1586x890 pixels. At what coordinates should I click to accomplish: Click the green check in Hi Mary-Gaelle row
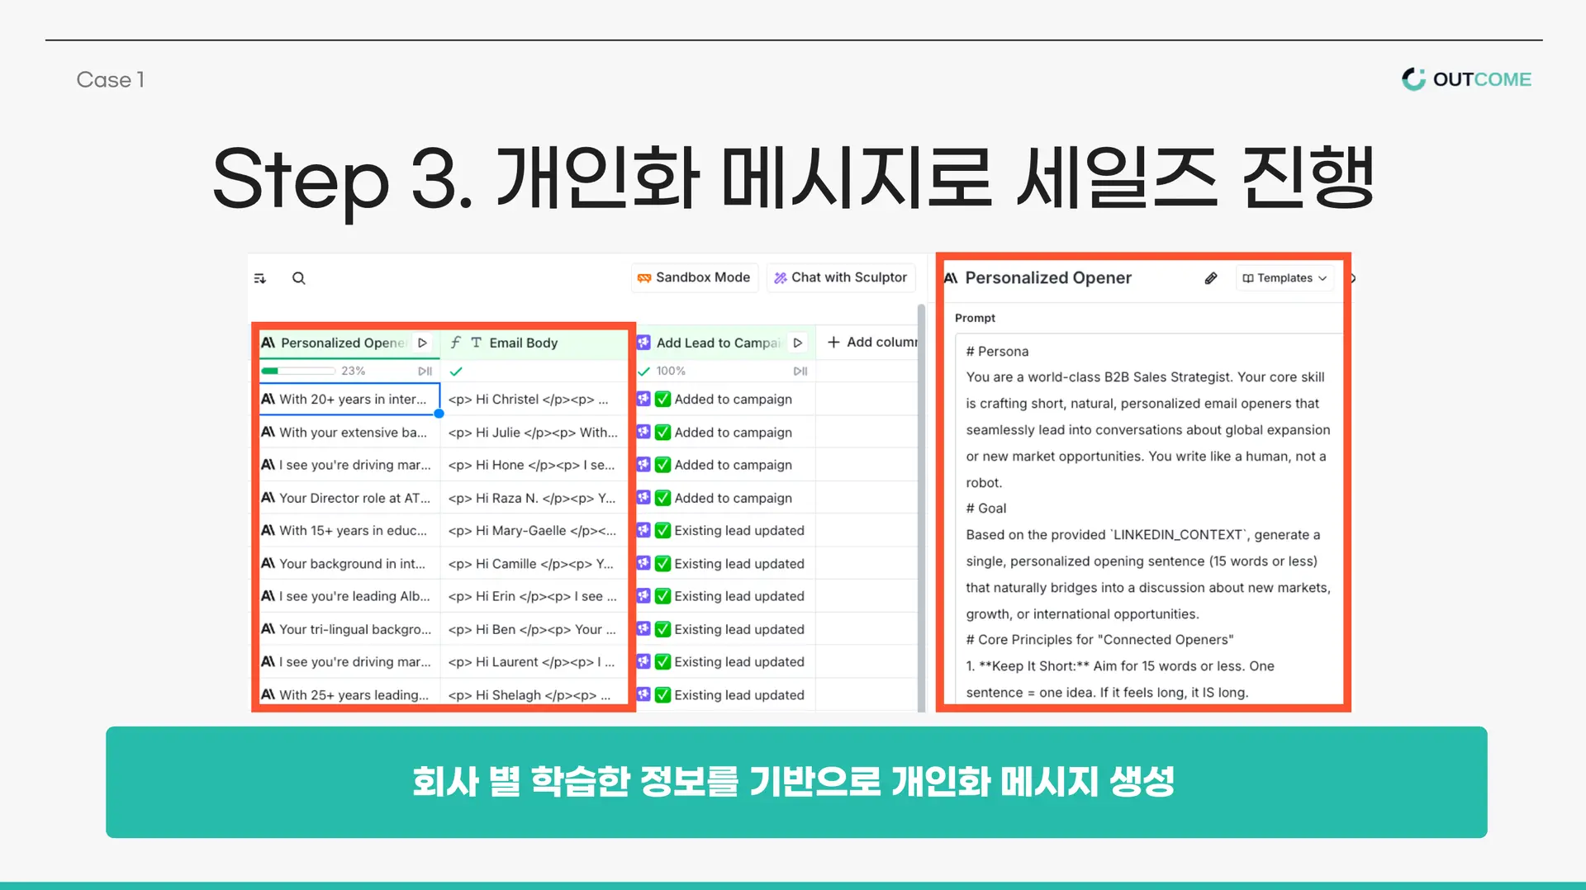point(662,530)
